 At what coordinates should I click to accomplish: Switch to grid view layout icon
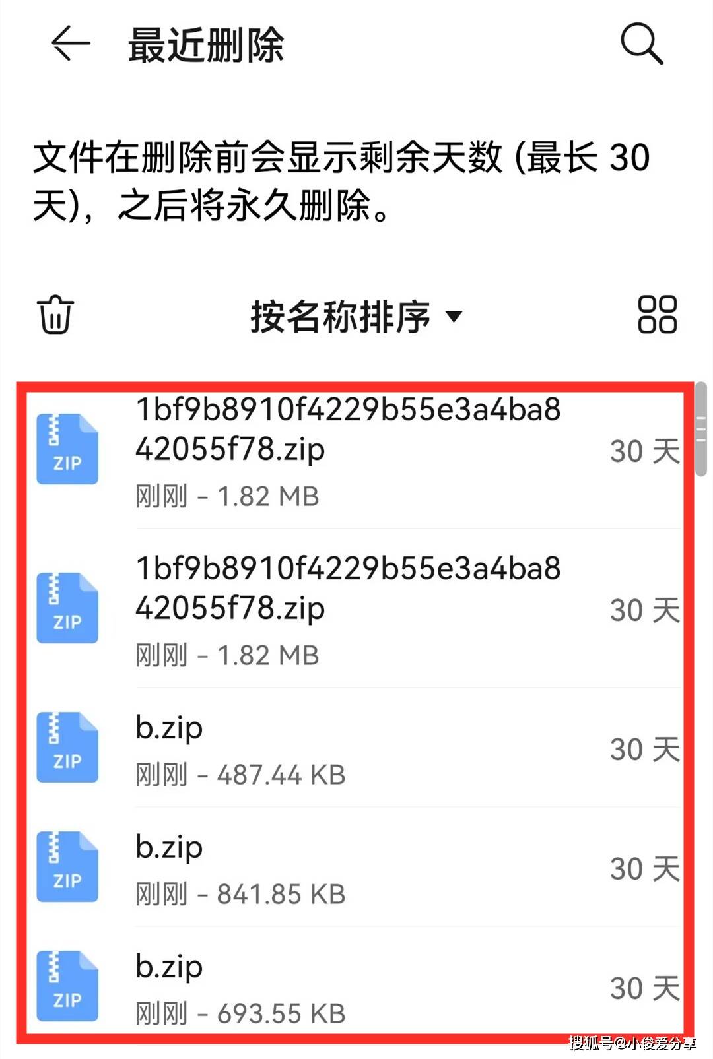click(x=657, y=314)
